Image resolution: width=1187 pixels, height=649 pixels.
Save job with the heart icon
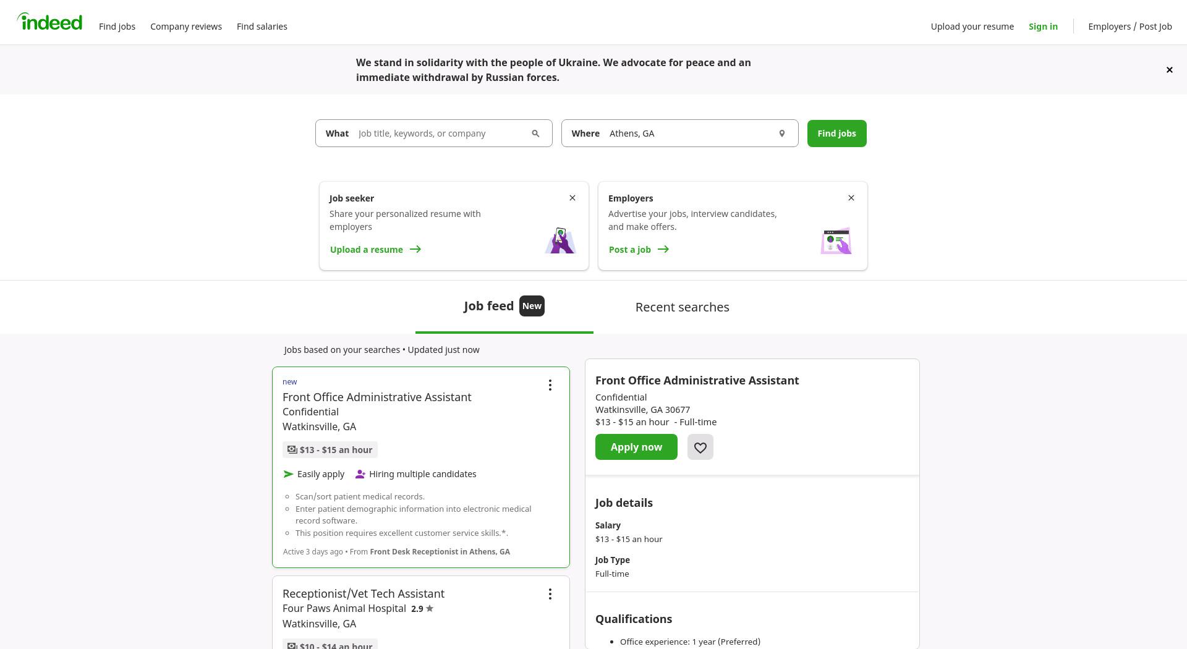click(x=700, y=447)
